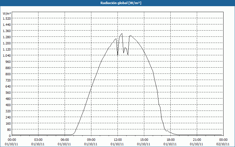Click the 240 y-axis value
Image resolution: width=235 pixels, height=147 pixels.
click(x=9, y=117)
